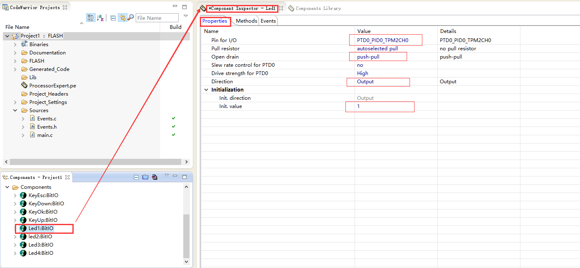Click the ProcessorExpert.pe file icon
The image size is (580, 268).
coord(24,85)
